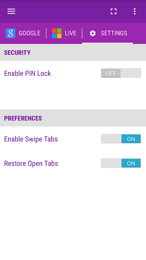This screenshot has height=260, width=146.
Task: Click the SECURITY section header
Action: click(x=73, y=52)
